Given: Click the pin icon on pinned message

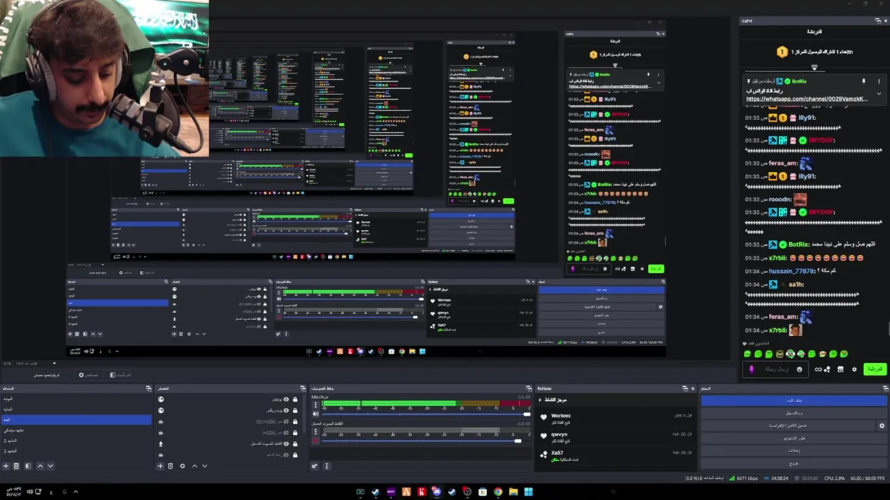Looking at the screenshot, I should point(864,81).
